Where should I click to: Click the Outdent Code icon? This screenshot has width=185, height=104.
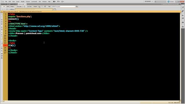[x=2, y=56]
